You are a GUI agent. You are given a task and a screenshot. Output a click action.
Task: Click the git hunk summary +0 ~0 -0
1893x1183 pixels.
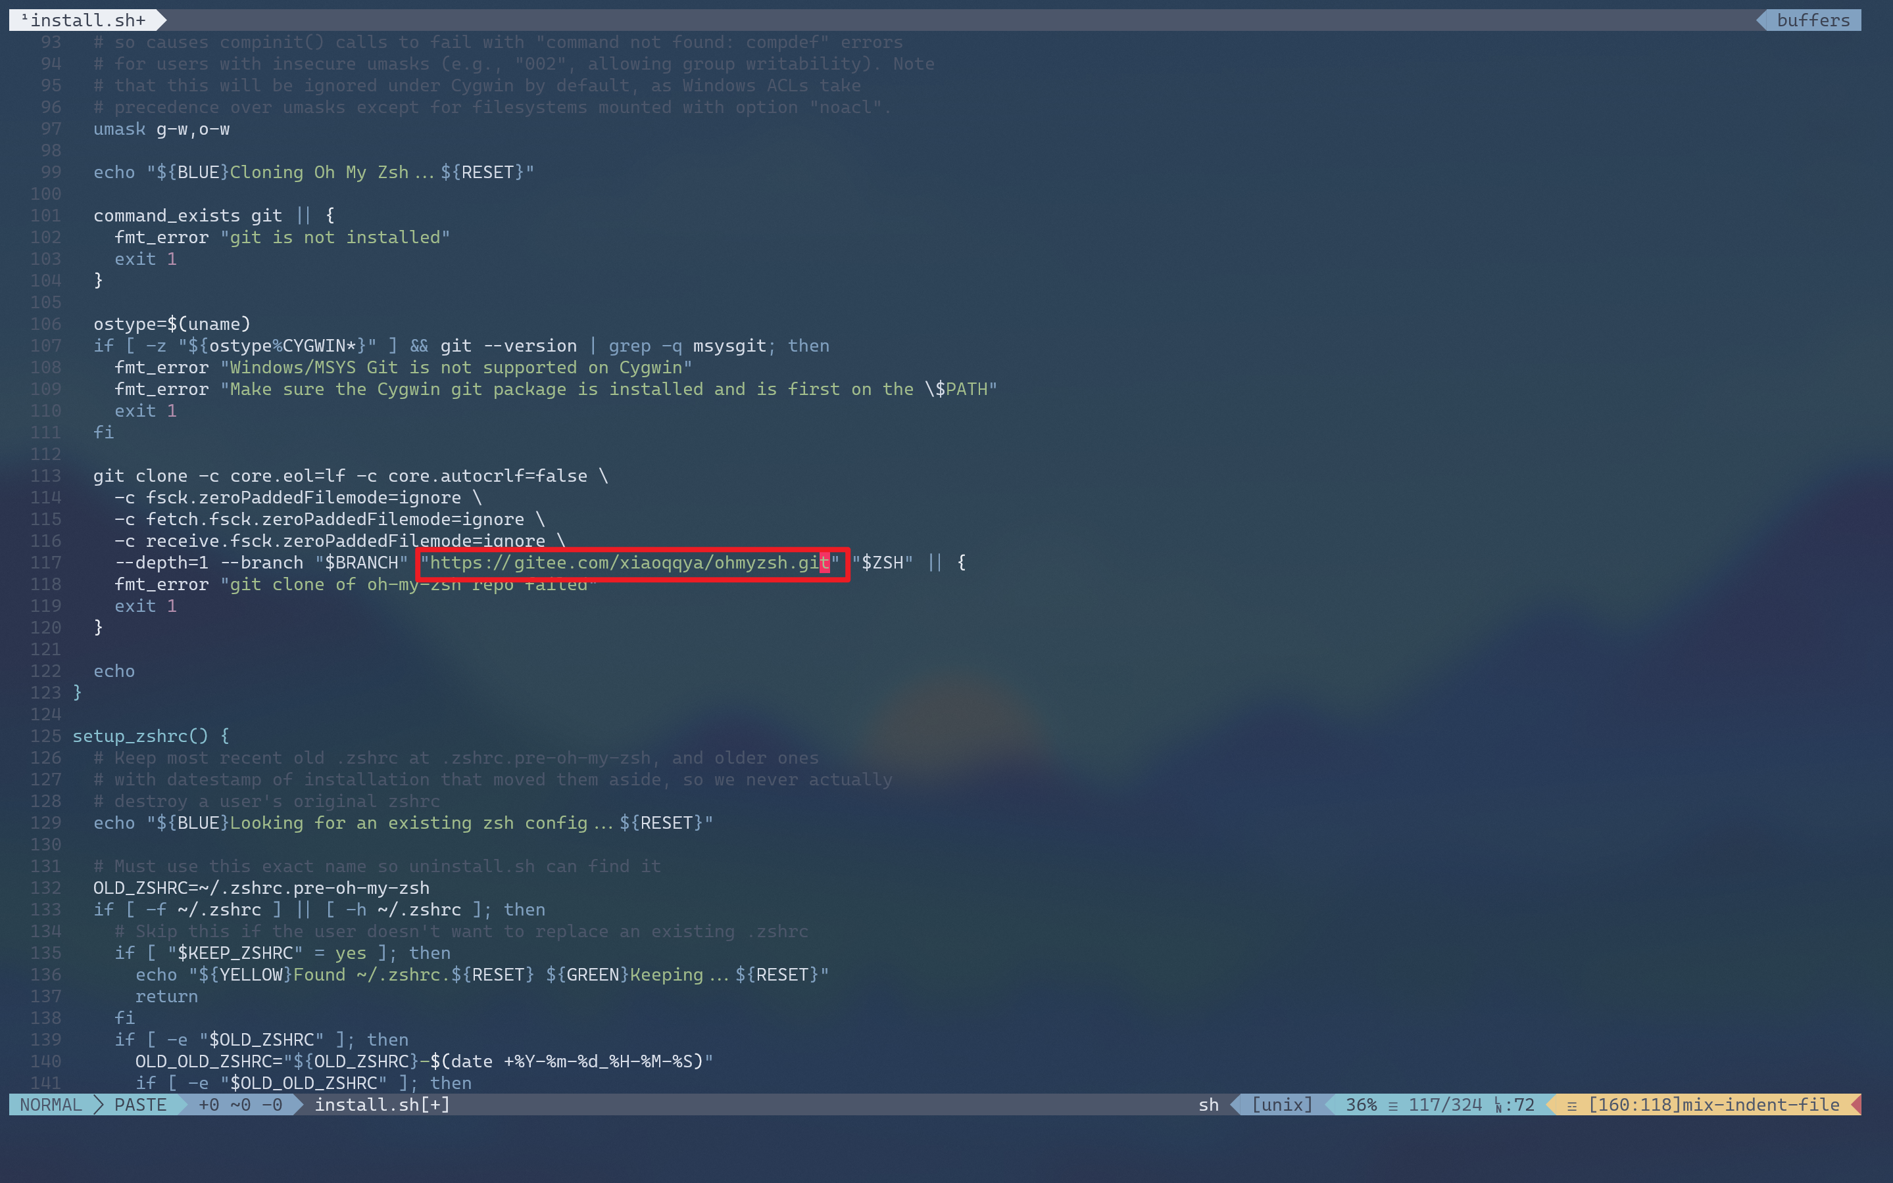tap(239, 1104)
